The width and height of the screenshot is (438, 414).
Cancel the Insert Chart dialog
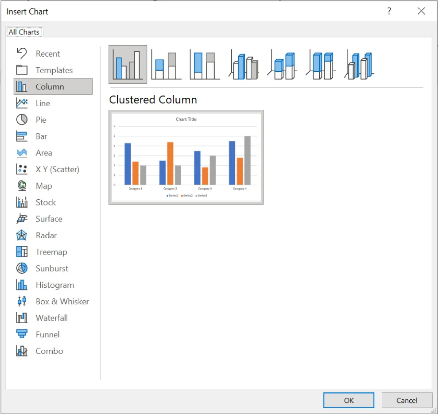click(407, 400)
